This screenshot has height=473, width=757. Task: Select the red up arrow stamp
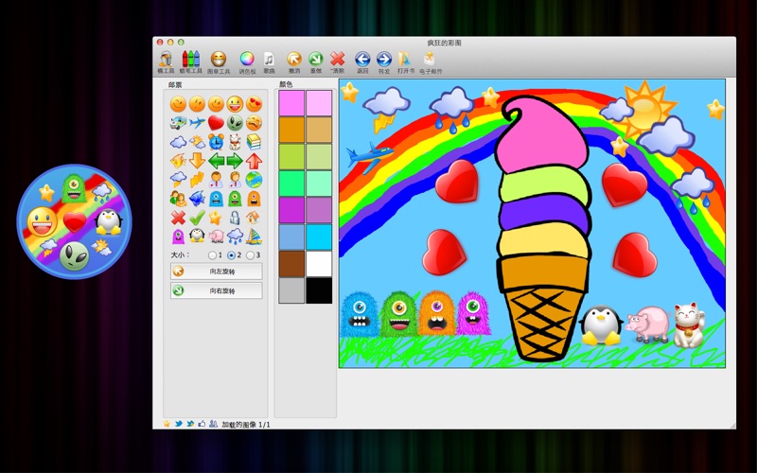tap(254, 161)
